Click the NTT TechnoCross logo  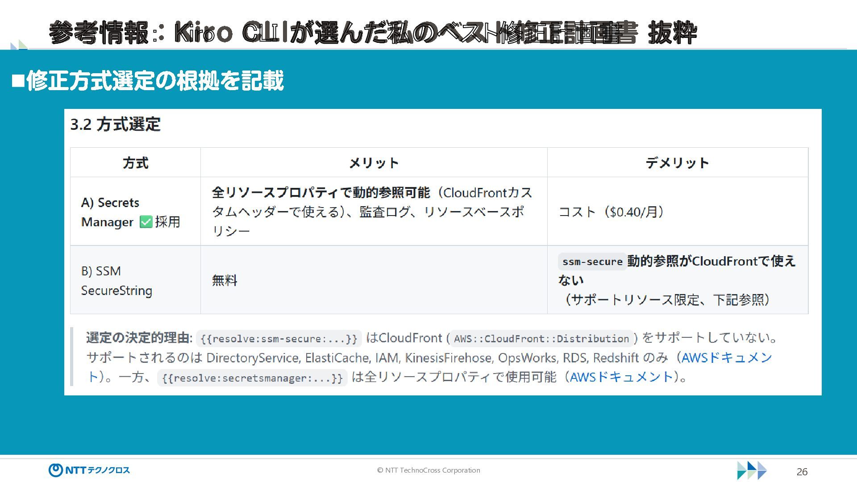89,470
